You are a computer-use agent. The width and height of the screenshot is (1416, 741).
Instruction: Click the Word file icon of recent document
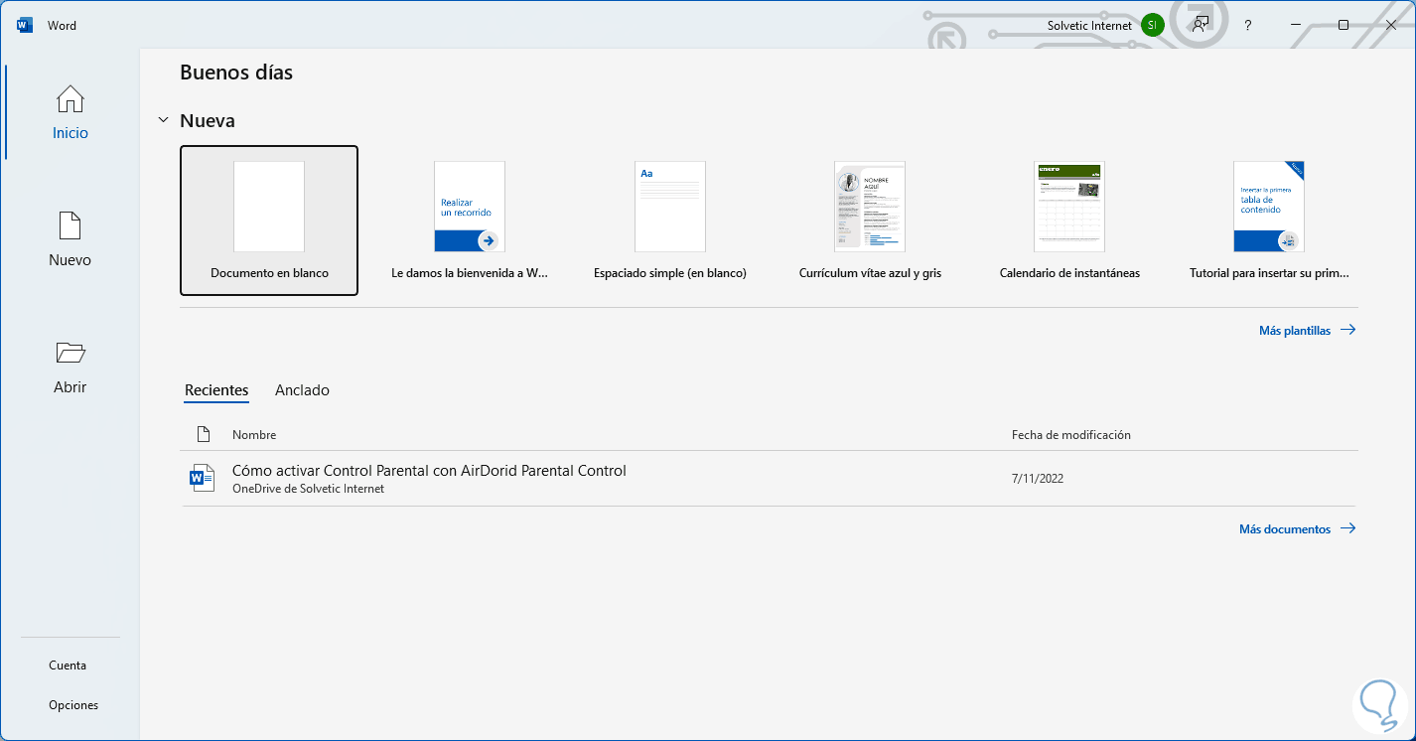point(202,478)
